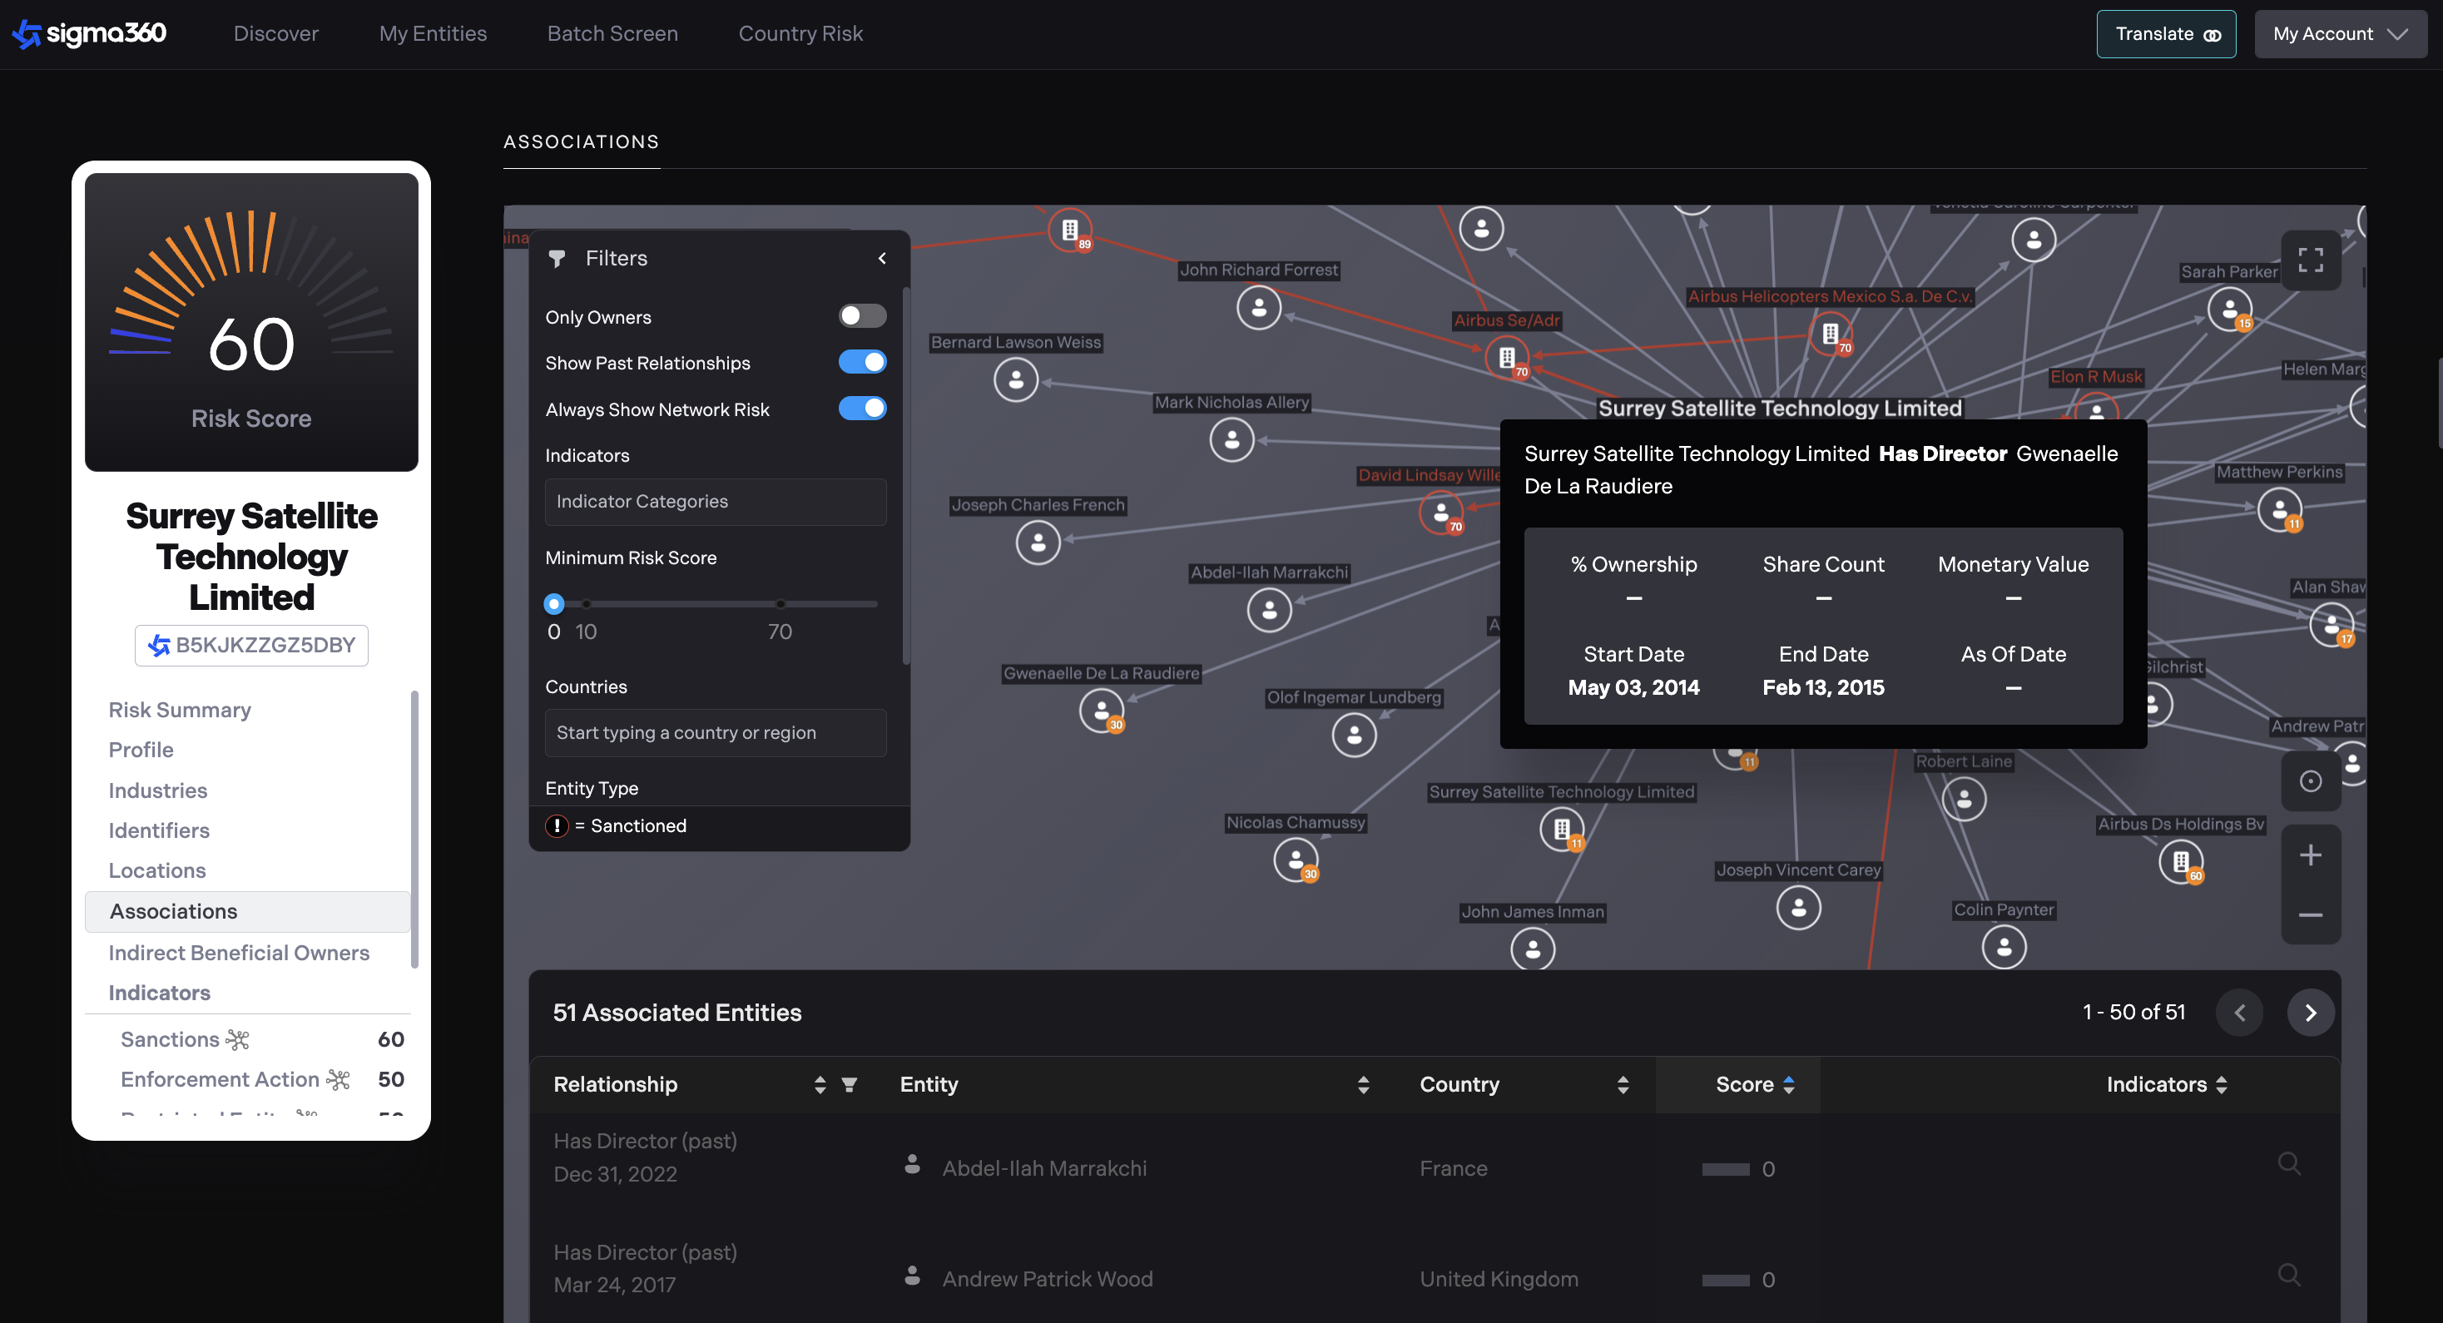Click search icon for Abdel-Ilah Marrakchi row
Screen dimensions: 2443x1323
pyautogui.click(x=2288, y=1164)
